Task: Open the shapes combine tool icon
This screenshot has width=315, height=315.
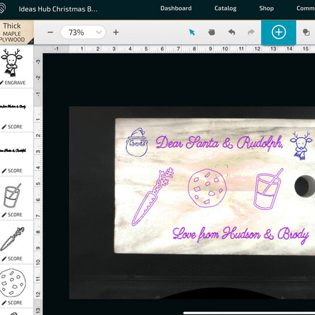Action: (x=306, y=32)
